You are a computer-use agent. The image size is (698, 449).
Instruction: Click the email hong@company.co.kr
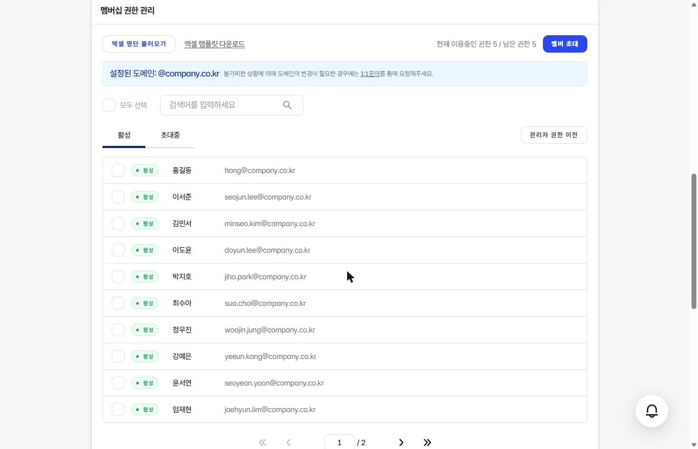click(x=260, y=170)
